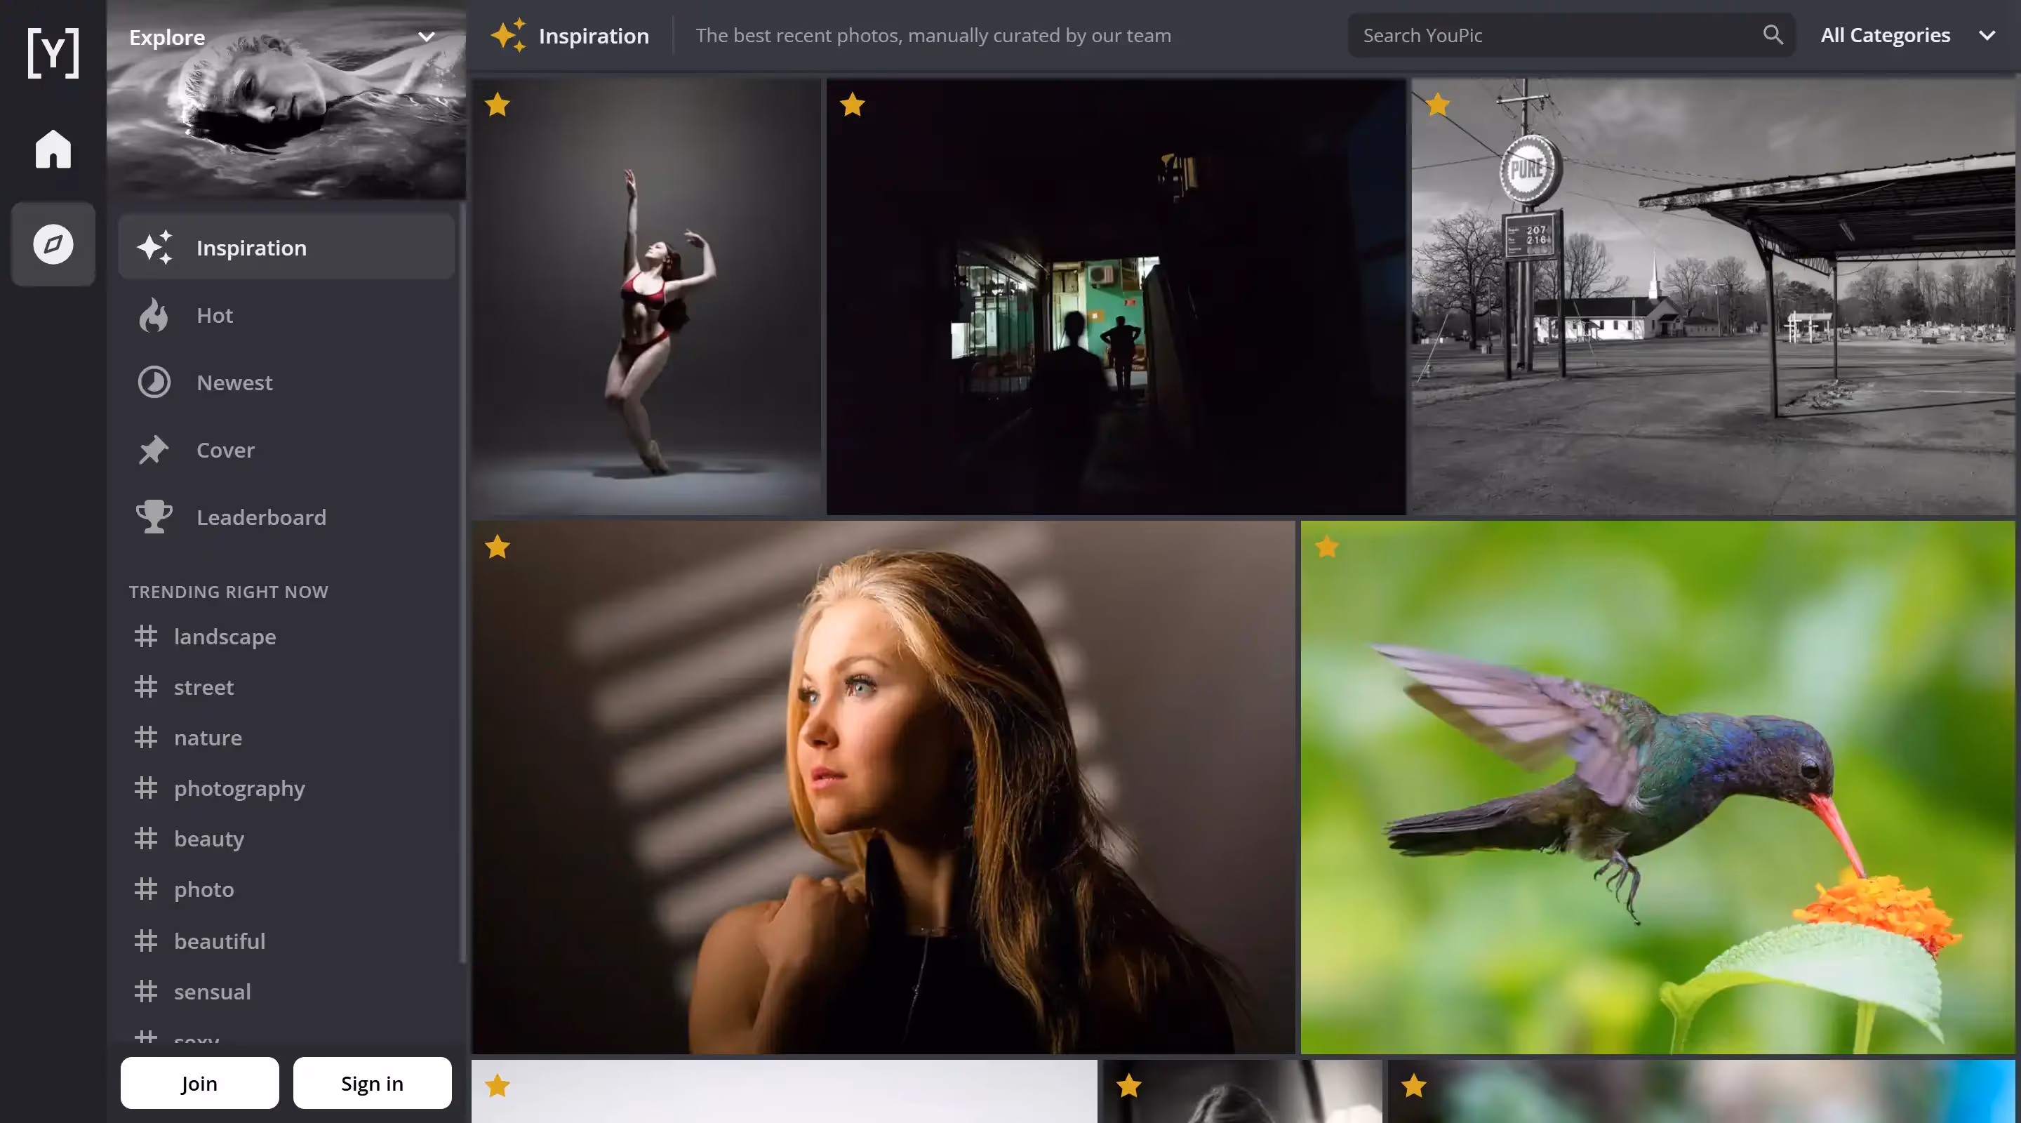The width and height of the screenshot is (2021, 1123).
Task: Open the photo trending tag
Action: (x=204, y=889)
